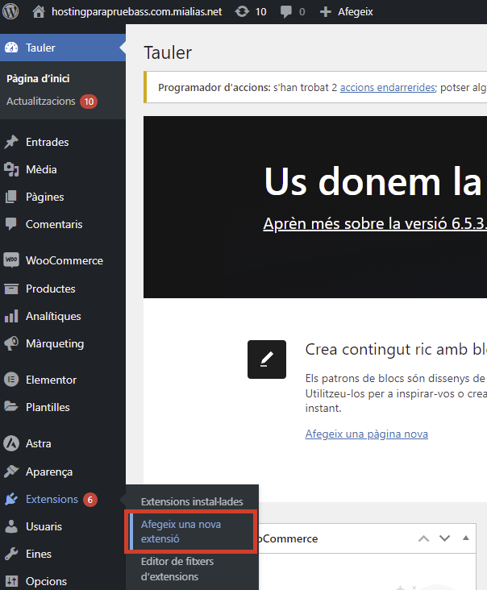Screen dimensions: 487x590
Task: Click the Comentaris speech bubble icon
Action: tap(11, 224)
